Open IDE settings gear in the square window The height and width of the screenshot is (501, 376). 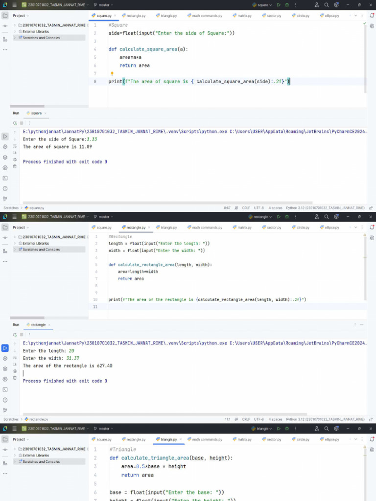(x=336, y=4)
